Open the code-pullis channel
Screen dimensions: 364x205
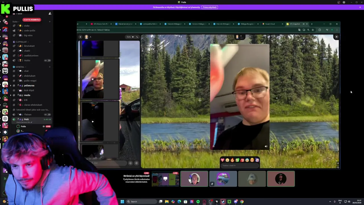pyautogui.click(x=31, y=30)
